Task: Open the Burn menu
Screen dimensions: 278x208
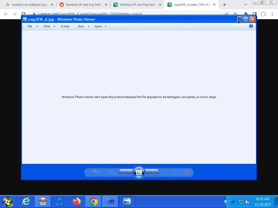Action: click(x=81, y=26)
